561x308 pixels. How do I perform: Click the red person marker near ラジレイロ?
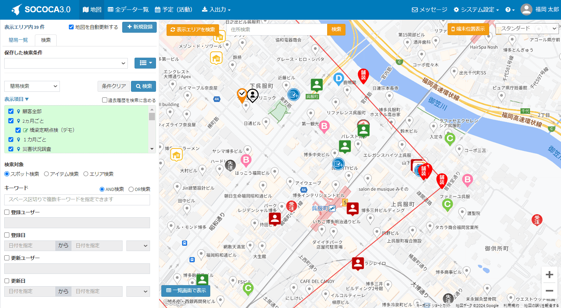(x=358, y=263)
